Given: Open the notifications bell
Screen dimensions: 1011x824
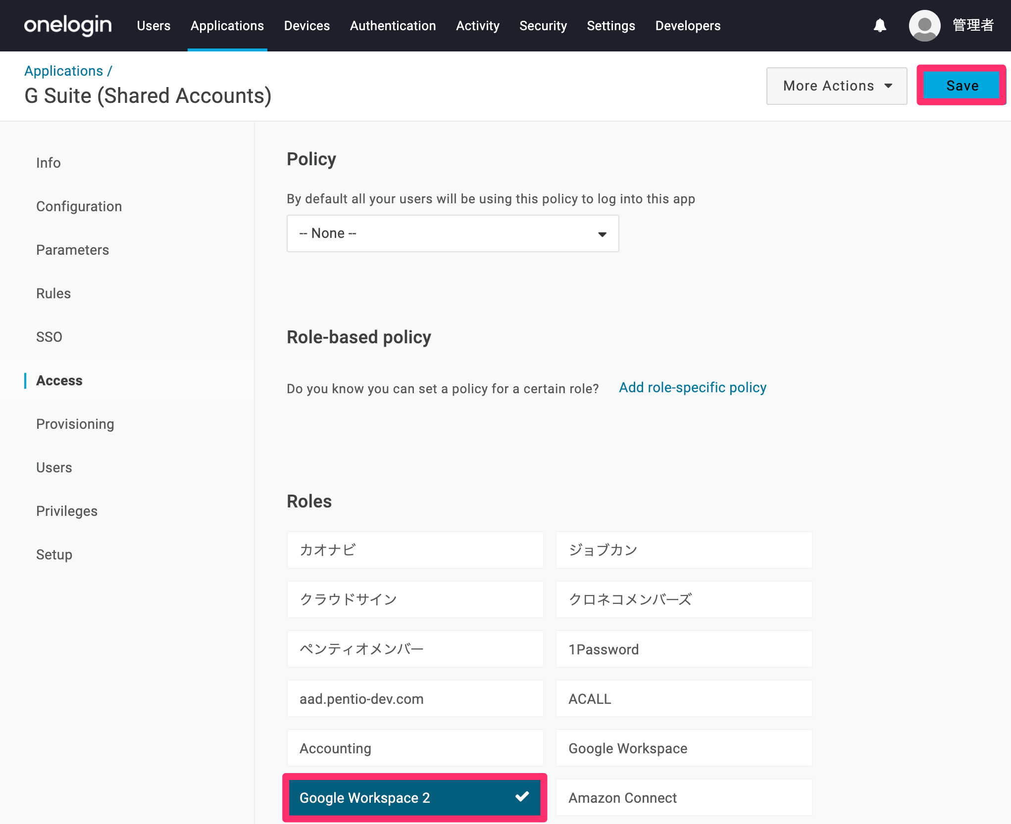Looking at the screenshot, I should [x=880, y=25].
